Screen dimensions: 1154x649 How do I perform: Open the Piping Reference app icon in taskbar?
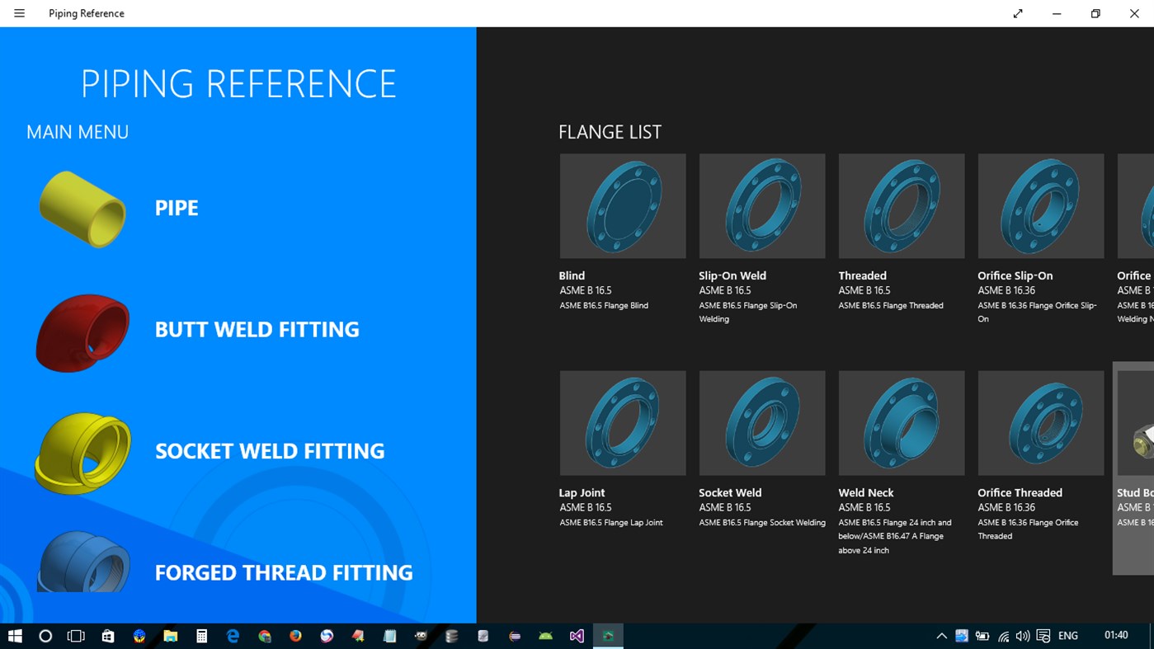click(608, 635)
